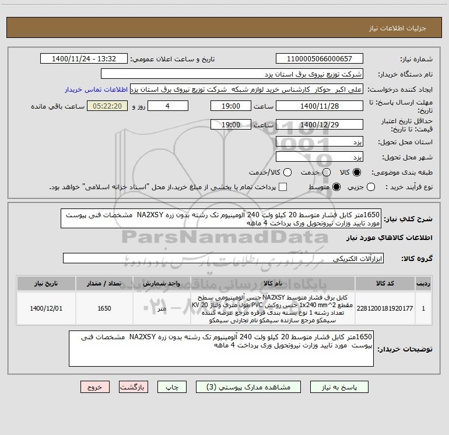Click the need number field 1100005066000657
The image size is (449, 435).
click(x=320, y=58)
